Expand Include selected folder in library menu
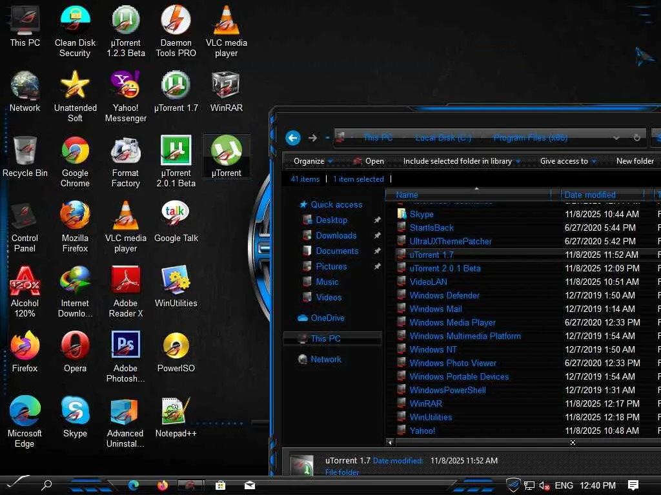This screenshot has height=495, width=661. (x=461, y=161)
